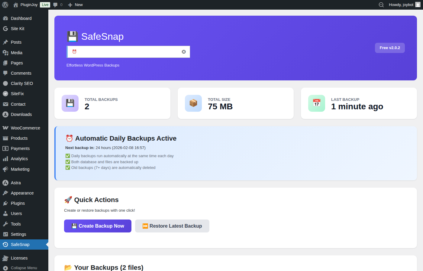
Task: Click 'Effortless WordPress Backups' tagline
Action: (93, 65)
